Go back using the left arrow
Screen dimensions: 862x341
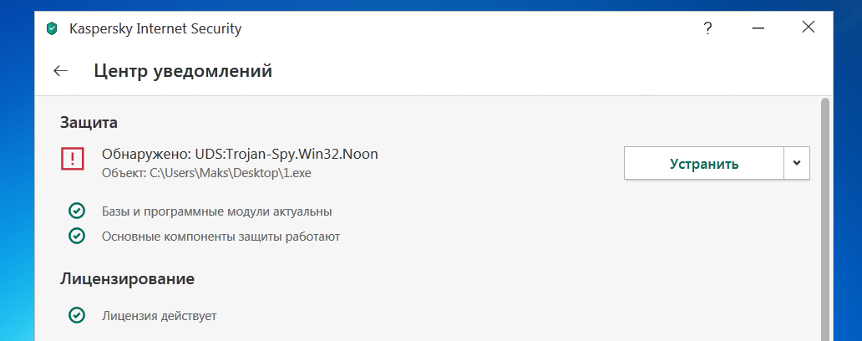click(60, 71)
